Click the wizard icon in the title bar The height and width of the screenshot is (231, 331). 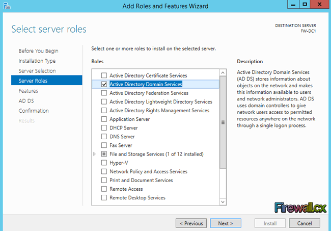pos(7,6)
